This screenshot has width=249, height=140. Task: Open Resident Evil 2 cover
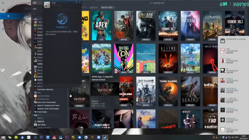[168, 26]
